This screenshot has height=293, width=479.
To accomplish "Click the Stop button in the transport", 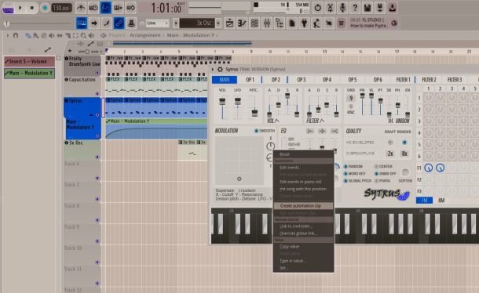I will (31, 8).
